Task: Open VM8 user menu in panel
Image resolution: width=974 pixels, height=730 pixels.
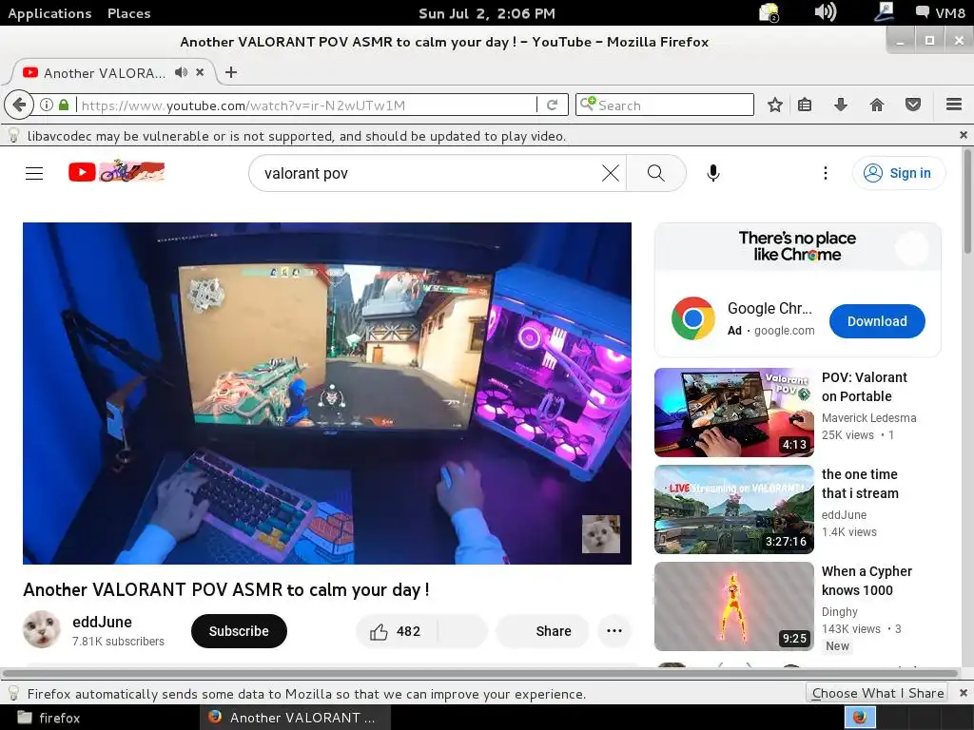Action: tap(941, 12)
